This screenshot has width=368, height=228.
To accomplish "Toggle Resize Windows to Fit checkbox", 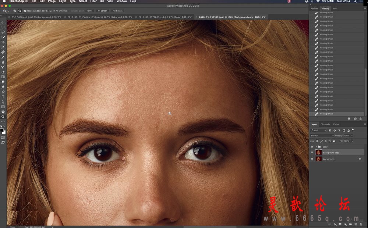I will (x=25, y=11).
